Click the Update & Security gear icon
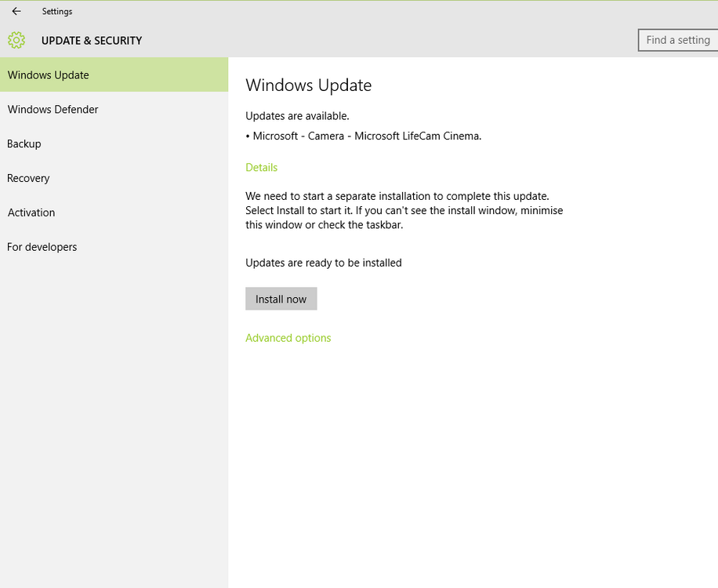 click(x=16, y=40)
